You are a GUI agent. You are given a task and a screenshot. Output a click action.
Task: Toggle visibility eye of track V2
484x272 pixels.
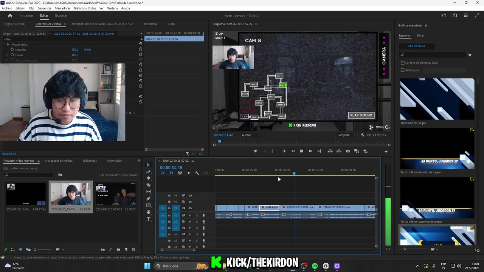click(190, 202)
